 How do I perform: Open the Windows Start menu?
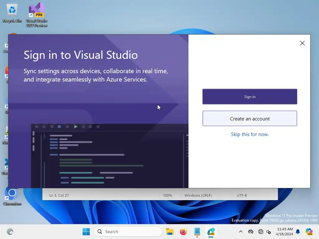click(x=86, y=232)
